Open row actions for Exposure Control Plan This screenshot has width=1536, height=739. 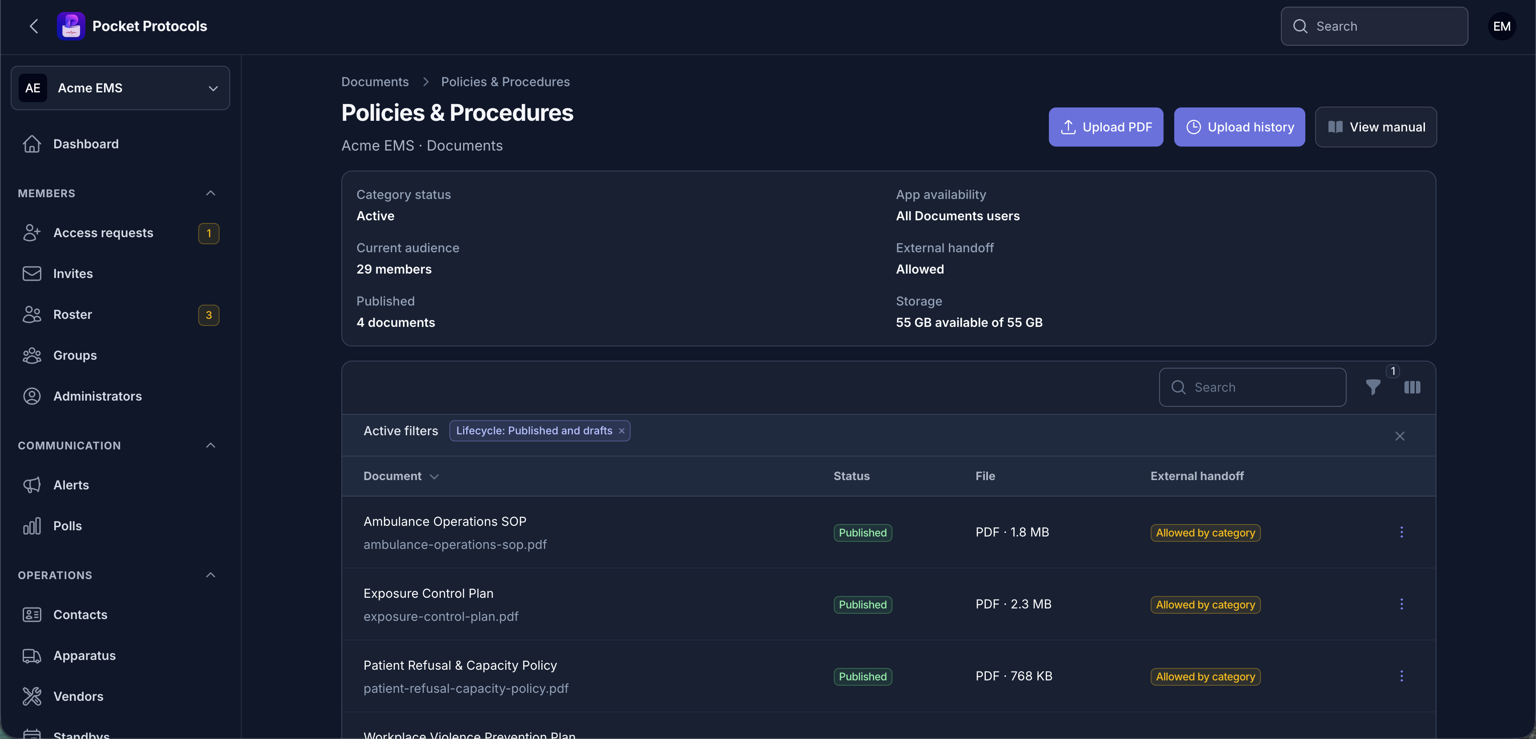(1401, 604)
